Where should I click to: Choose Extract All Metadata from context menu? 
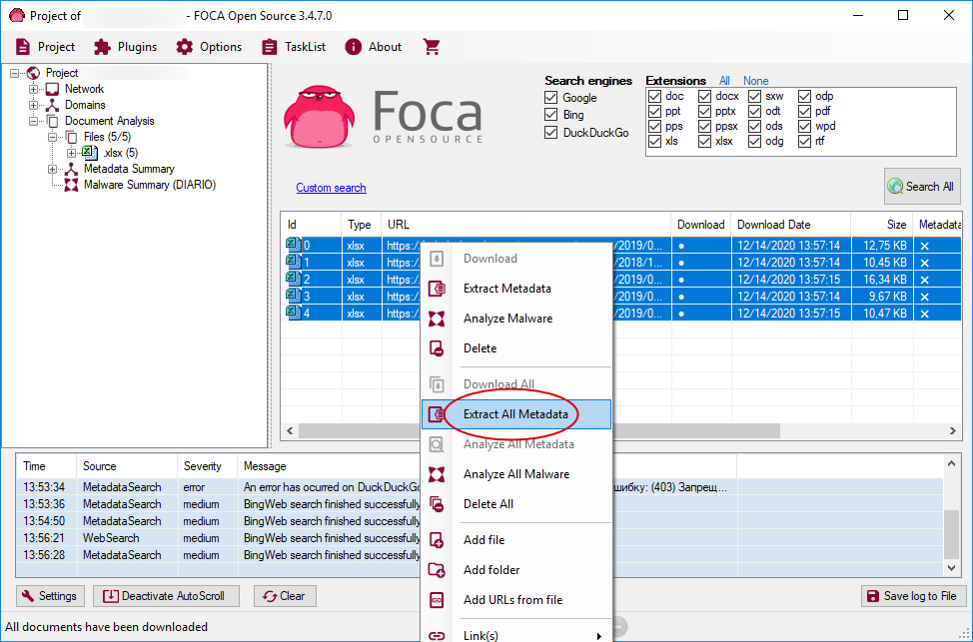[516, 414]
